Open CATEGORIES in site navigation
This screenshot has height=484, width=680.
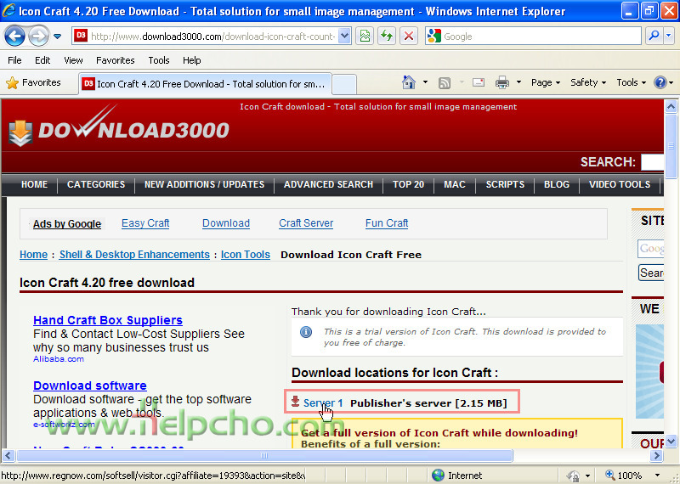pyautogui.click(x=96, y=184)
